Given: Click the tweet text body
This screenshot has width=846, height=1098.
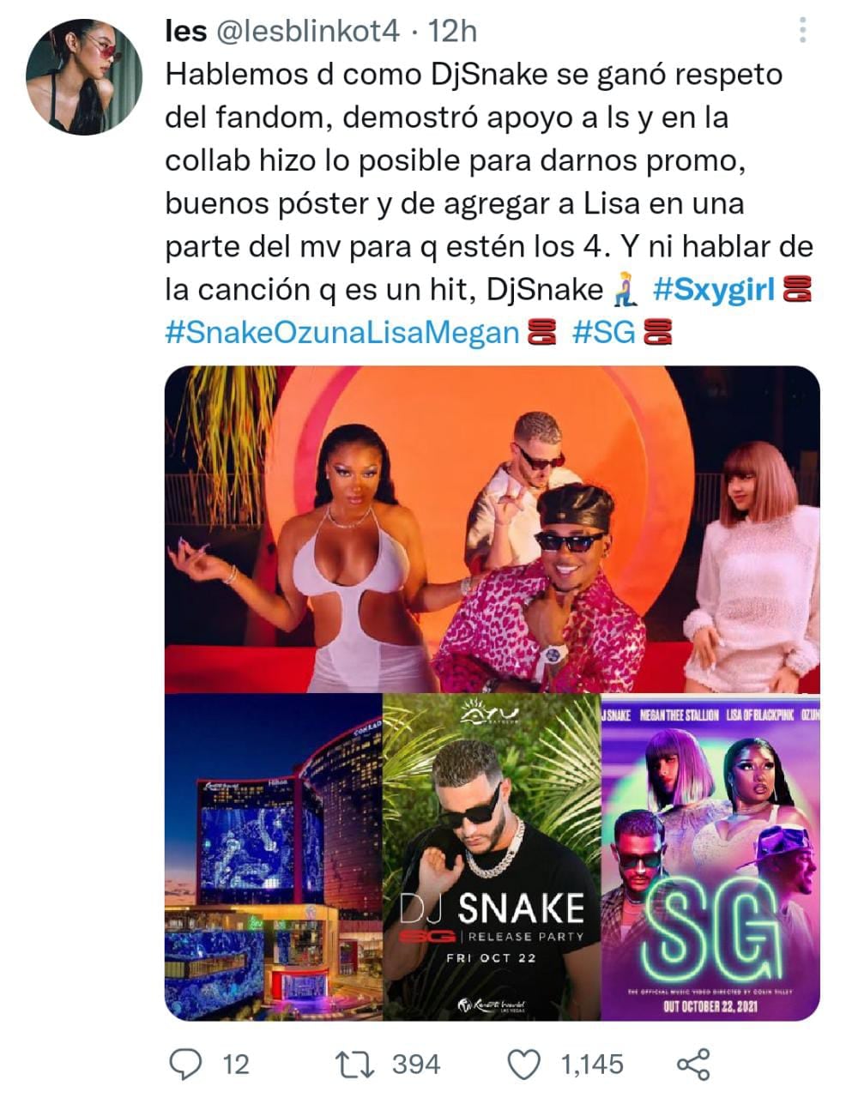Looking at the screenshot, I should click(489, 203).
